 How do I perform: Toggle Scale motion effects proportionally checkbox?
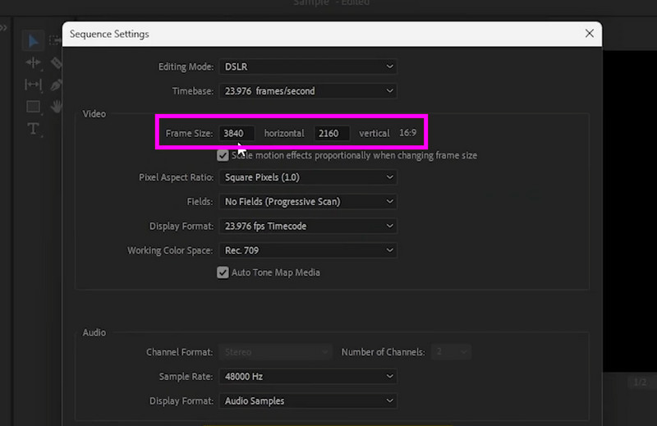pos(223,155)
